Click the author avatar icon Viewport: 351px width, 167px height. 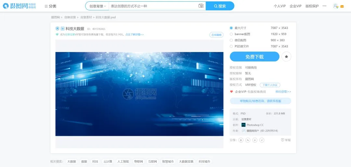[243, 131]
